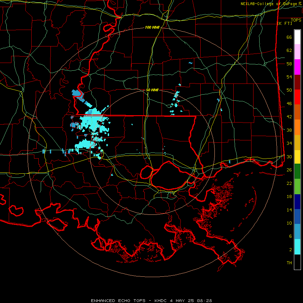Click the yellow legend color block
The image size is (303, 303).
(x=297, y=157)
